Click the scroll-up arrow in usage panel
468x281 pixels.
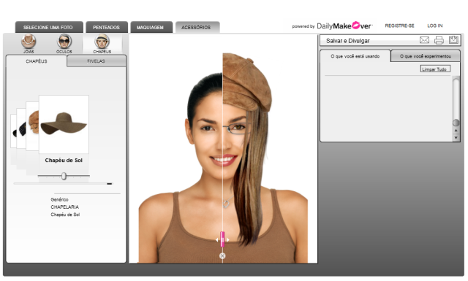tap(456, 131)
